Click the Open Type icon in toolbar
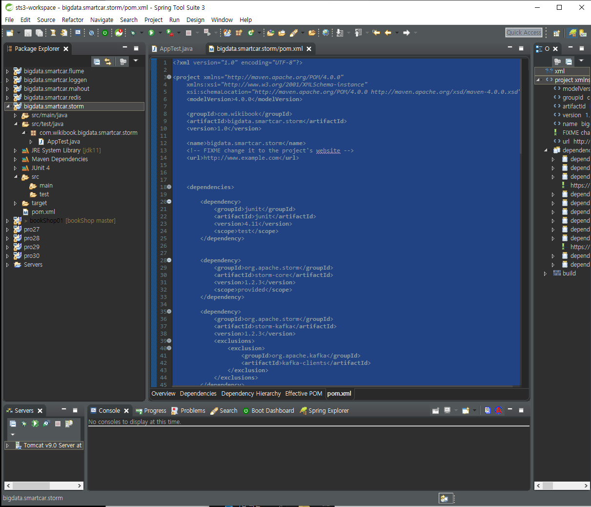The width and height of the screenshot is (591, 507). coord(270,33)
